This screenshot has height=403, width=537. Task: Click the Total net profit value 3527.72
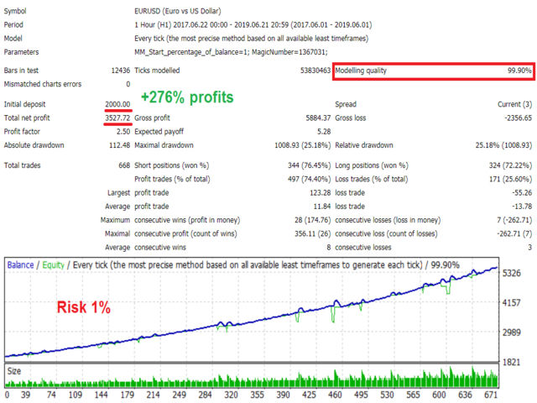[x=114, y=118]
